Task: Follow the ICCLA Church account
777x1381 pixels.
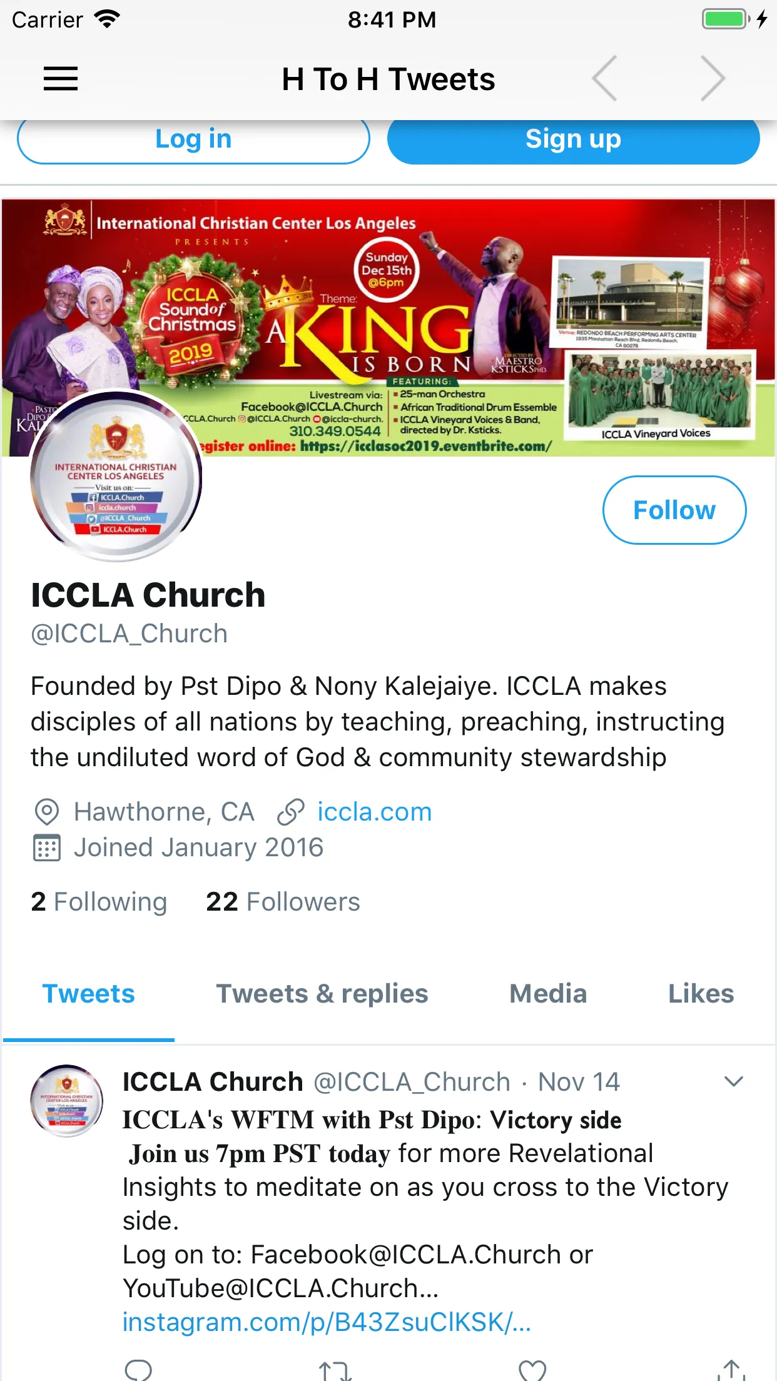Action: [674, 510]
